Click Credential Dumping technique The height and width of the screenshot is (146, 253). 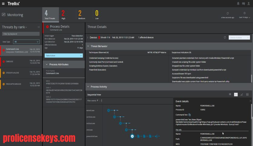click(103, 58)
